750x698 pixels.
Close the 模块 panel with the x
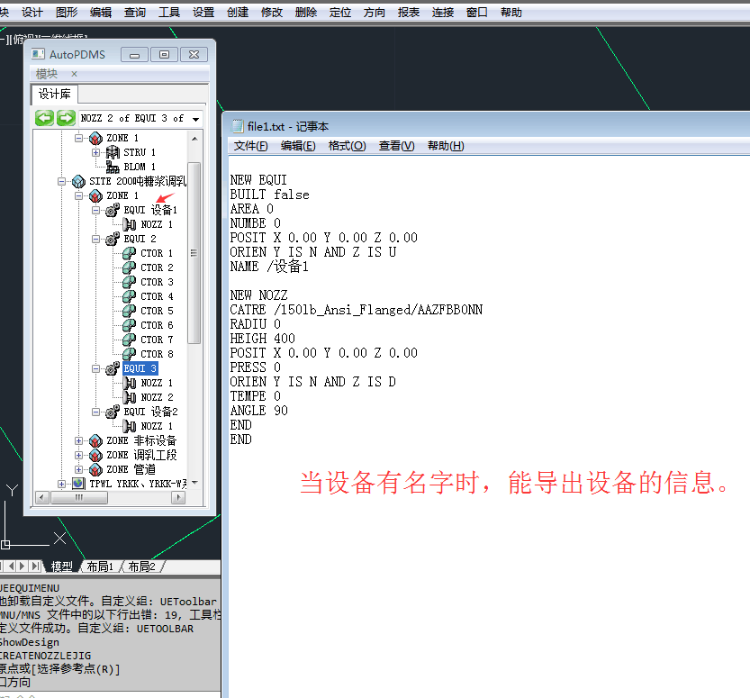(74, 74)
